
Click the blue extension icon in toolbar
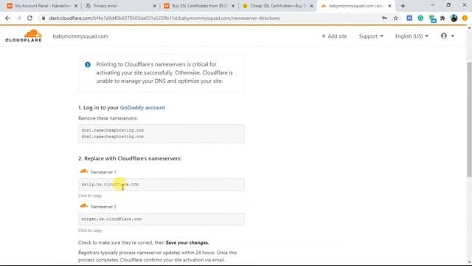coord(409,18)
